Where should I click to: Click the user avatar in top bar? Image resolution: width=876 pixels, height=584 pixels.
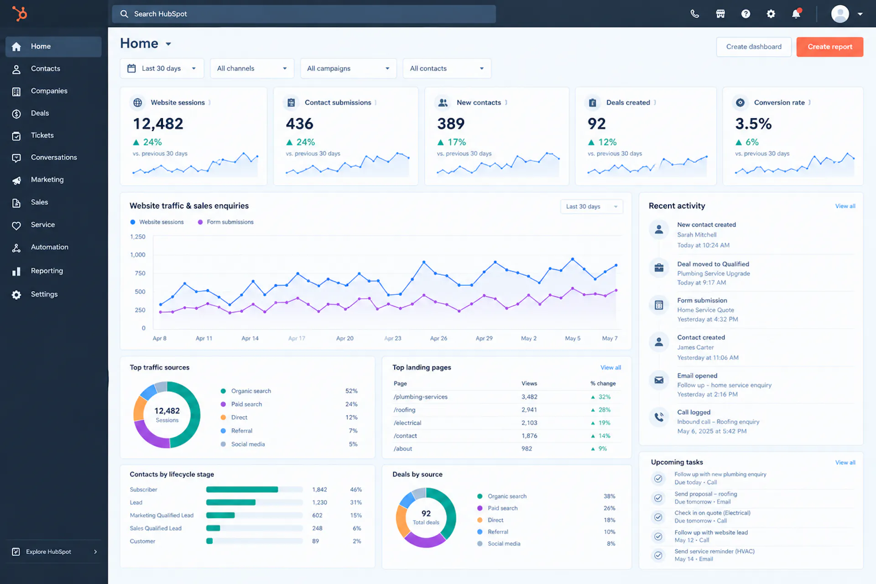point(840,14)
